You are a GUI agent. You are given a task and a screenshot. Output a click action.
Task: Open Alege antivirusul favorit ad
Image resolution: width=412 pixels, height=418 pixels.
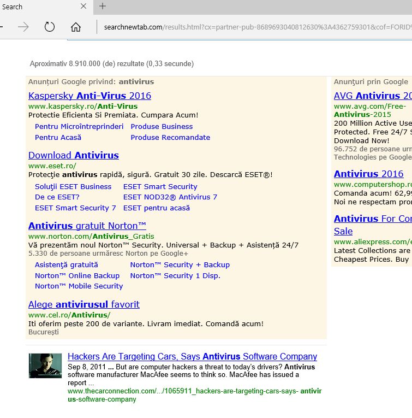(84, 304)
